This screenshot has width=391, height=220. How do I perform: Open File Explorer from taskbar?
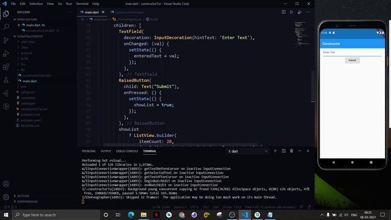pos(144,215)
